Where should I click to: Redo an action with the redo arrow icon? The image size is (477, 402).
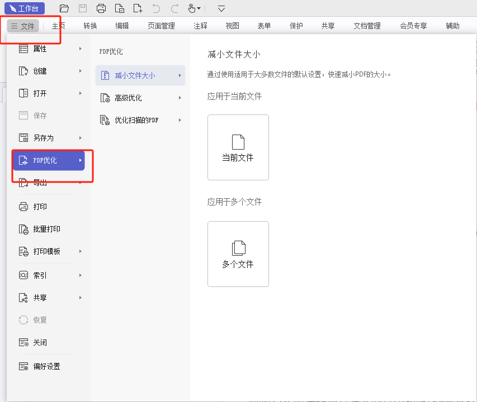click(x=174, y=8)
